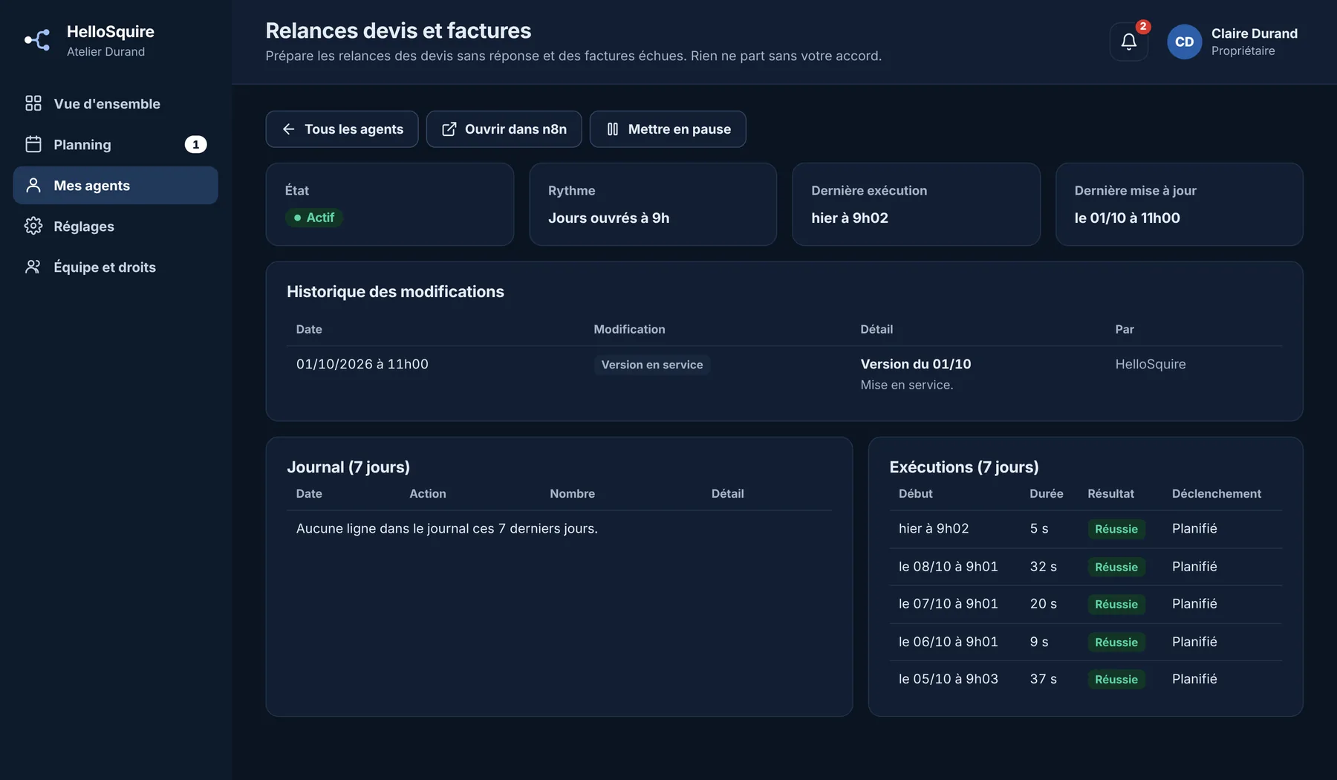Click 'le 05/10 à 9h03' execution row
Viewport: 1337px width, 780px height.
1085,679
